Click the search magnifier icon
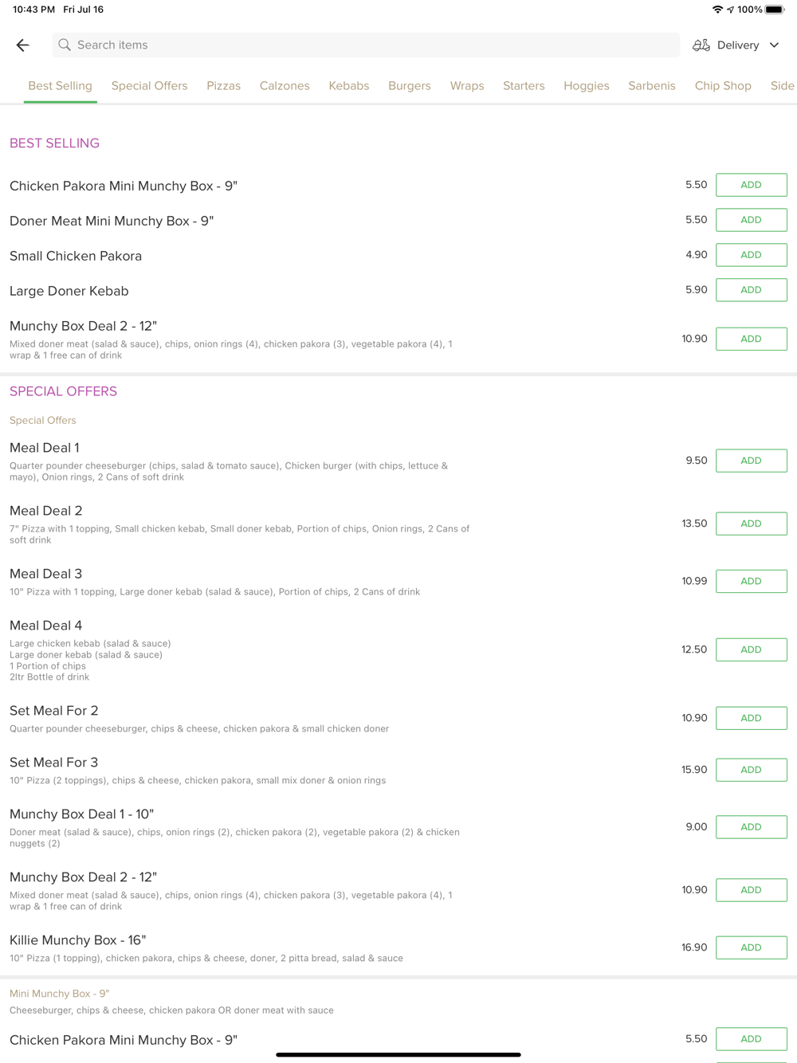The width and height of the screenshot is (797, 1063). (x=65, y=45)
